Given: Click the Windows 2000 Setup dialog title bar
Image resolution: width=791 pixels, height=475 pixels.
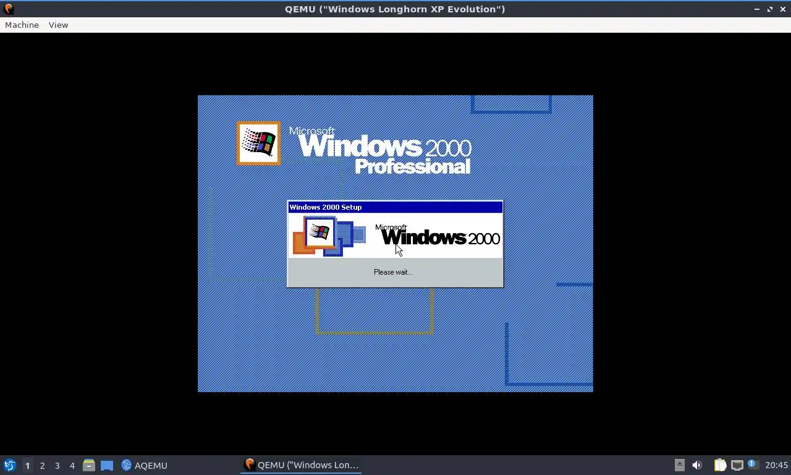Looking at the screenshot, I should coord(395,207).
